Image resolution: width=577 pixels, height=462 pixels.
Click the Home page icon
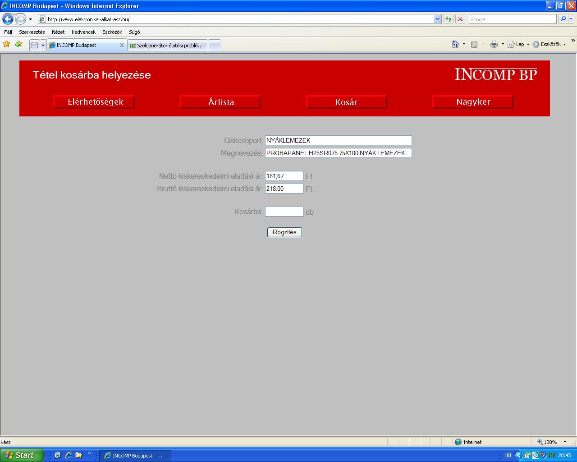(455, 44)
